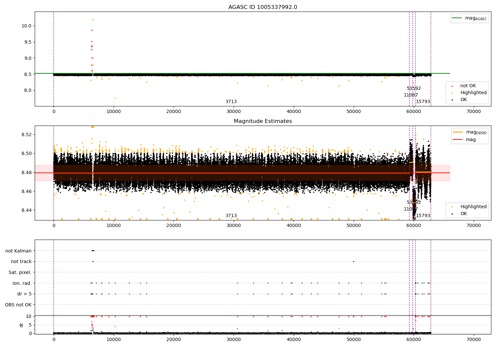Click the 8.50 y-axis tick in middle plot
The height and width of the screenshot is (347, 496).
click(x=26, y=154)
